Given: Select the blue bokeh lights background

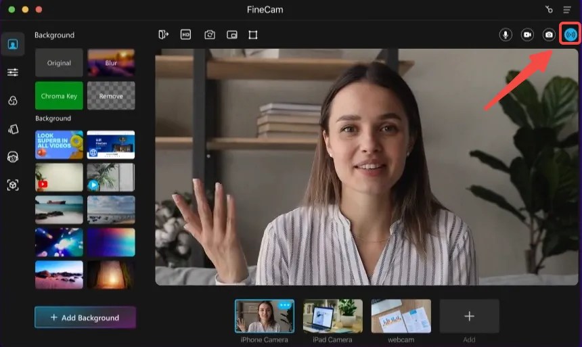Looking at the screenshot, I should point(59,242).
